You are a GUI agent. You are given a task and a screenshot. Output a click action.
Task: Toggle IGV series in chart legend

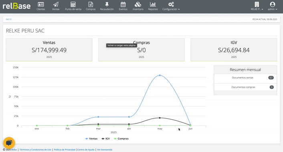(x=105, y=139)
